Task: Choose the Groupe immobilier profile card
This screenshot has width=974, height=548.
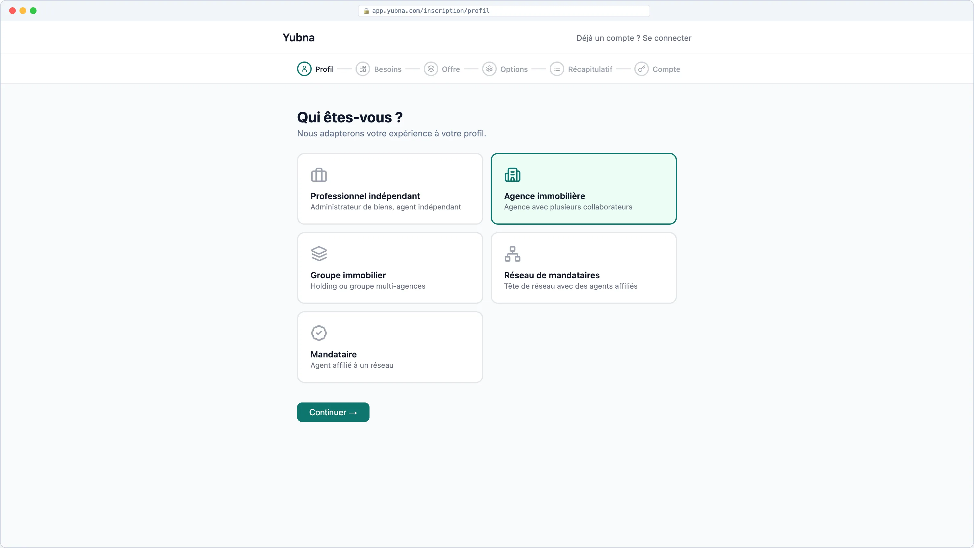Action: point(390,268)
